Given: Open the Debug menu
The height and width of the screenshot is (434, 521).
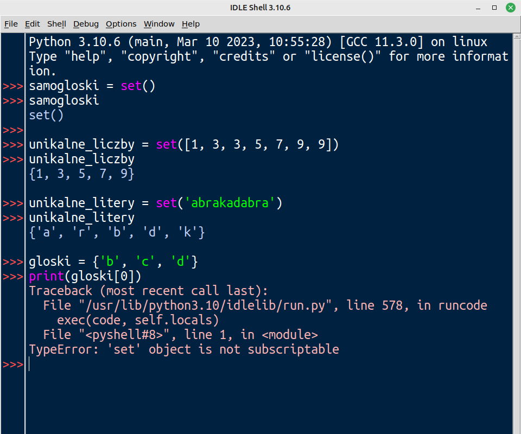Looking at the screenshot, I should (x=86, y=24).
